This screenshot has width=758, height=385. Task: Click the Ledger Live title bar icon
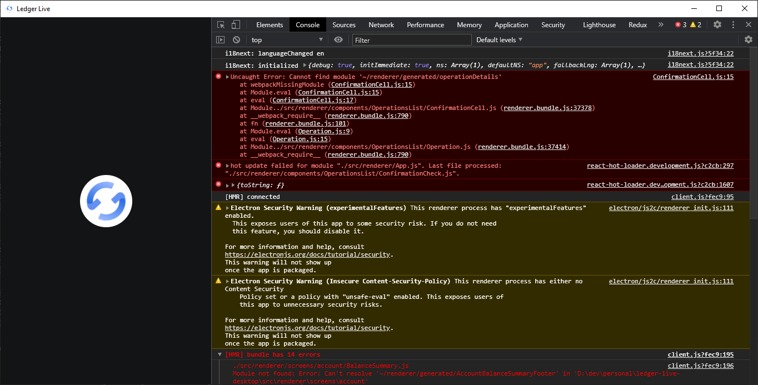9,8
